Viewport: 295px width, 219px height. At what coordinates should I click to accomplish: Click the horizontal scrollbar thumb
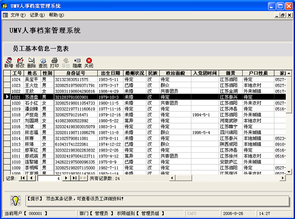pyautogui.click(x=184, y=178)
